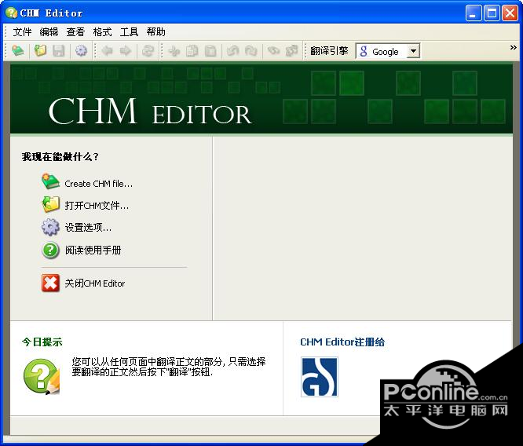The height and width of the screenshot is (446, 523).
Task: Minimize the CHM Editor window
Action: [474, 13]
